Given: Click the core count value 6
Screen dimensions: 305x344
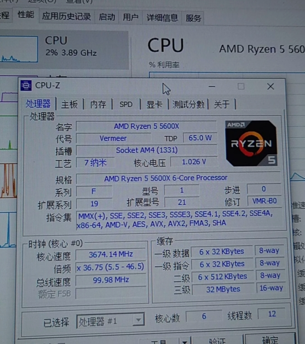Looking at the screenshot, I should [x=204, y=316].
